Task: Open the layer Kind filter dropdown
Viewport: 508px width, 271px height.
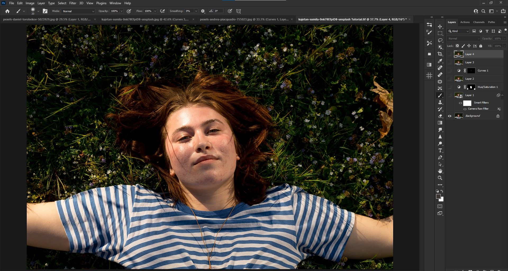Action: 458,31
